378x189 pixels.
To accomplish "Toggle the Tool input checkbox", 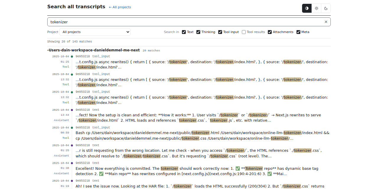I will coord(220,32).
